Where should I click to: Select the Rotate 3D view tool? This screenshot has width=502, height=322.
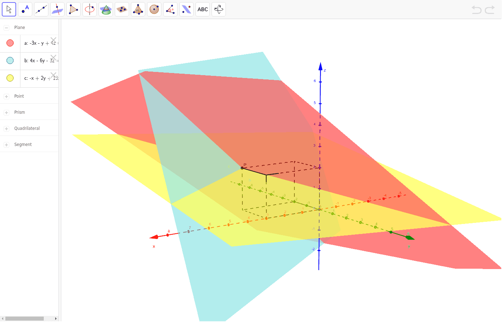coord(218,9)
